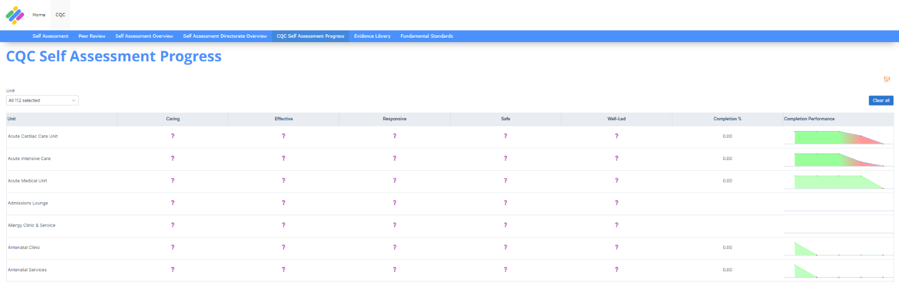Image resolution: width=899 pixels, height=282 pixels.
Task: Click the colorful app logo icon
Action: pos(15,15)
